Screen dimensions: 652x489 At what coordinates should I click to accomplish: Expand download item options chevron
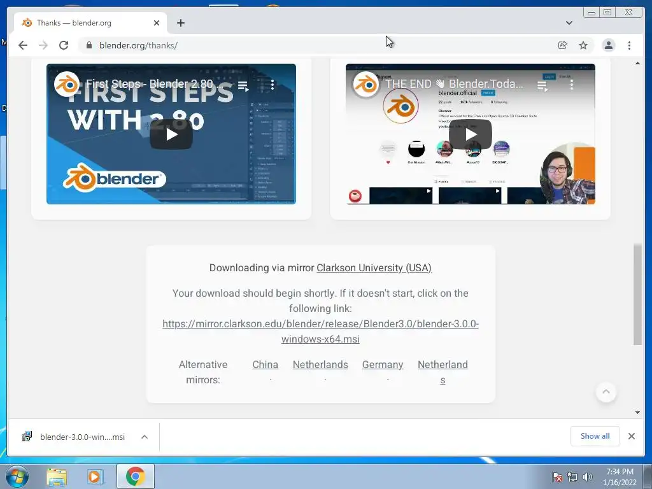(x=145, y=437)
